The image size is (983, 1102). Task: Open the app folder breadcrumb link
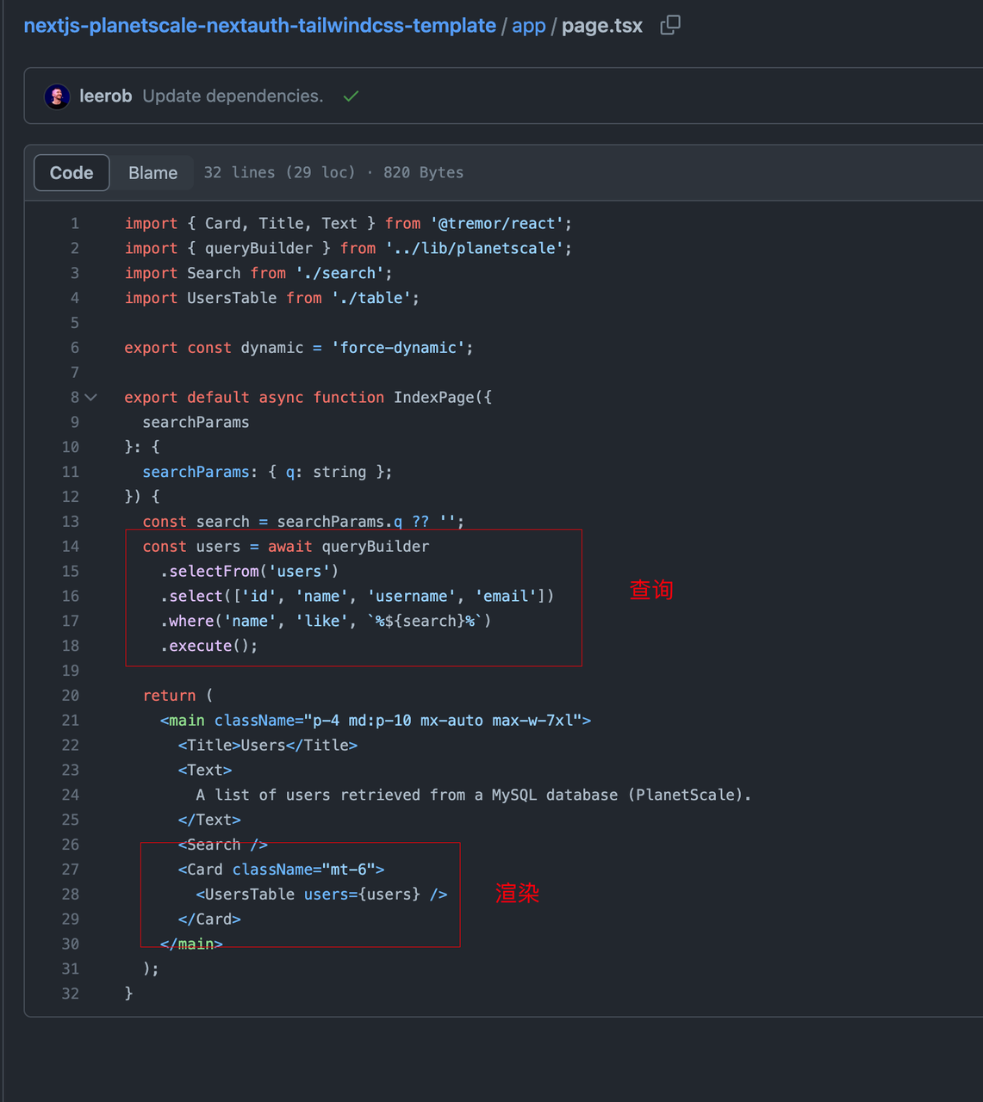tap(529, 26)
